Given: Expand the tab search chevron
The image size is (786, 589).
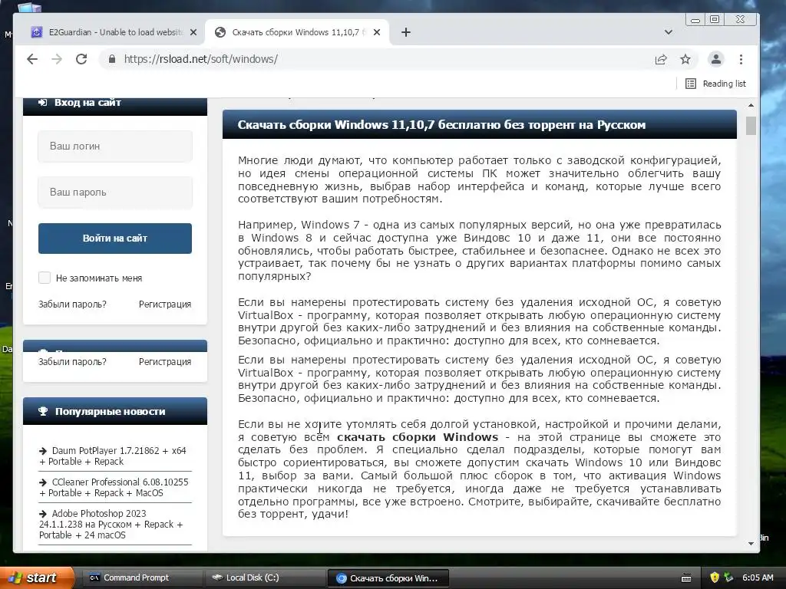Looking at the screenshot, I should click(669, 32).
